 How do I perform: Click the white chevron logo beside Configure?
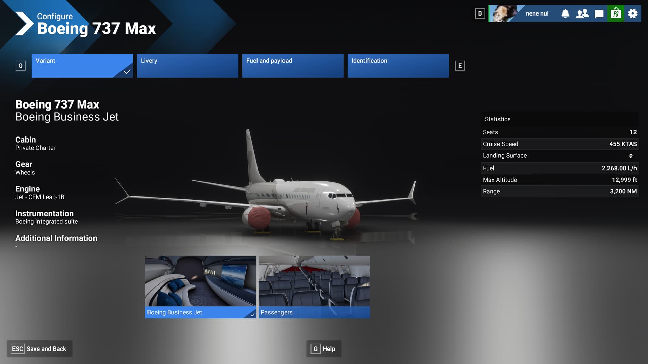[24, 24]
